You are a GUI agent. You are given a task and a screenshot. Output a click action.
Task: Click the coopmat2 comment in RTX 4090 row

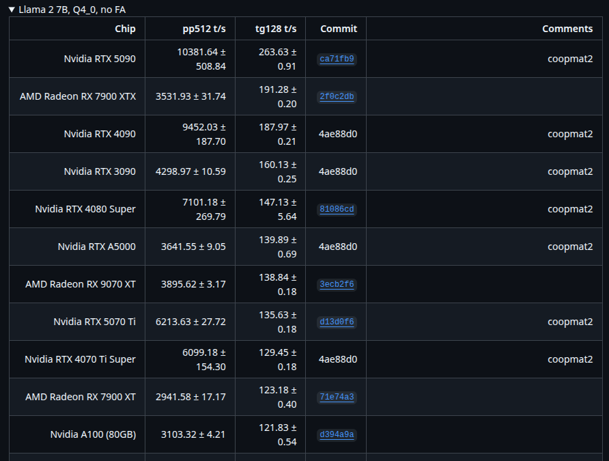[x=570, y=134]
